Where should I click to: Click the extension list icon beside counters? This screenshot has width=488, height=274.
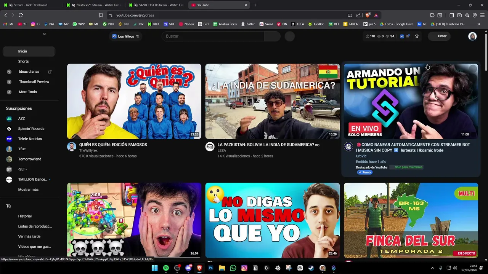(x=408, y=36)
